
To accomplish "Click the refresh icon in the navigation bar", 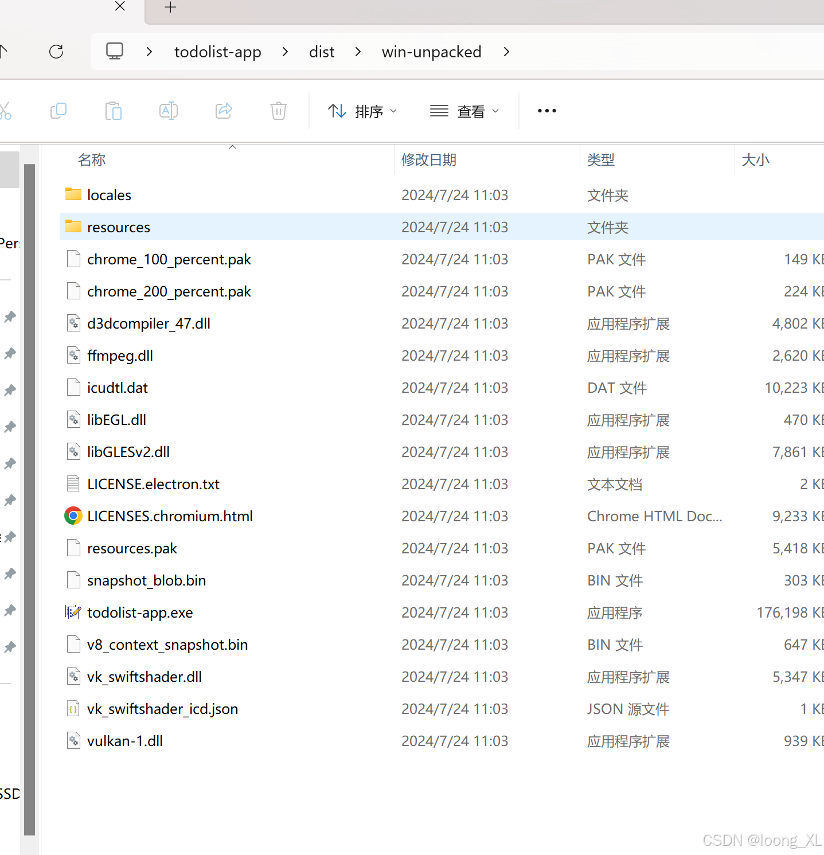I will pyautogui.click(x=56, y=52).
